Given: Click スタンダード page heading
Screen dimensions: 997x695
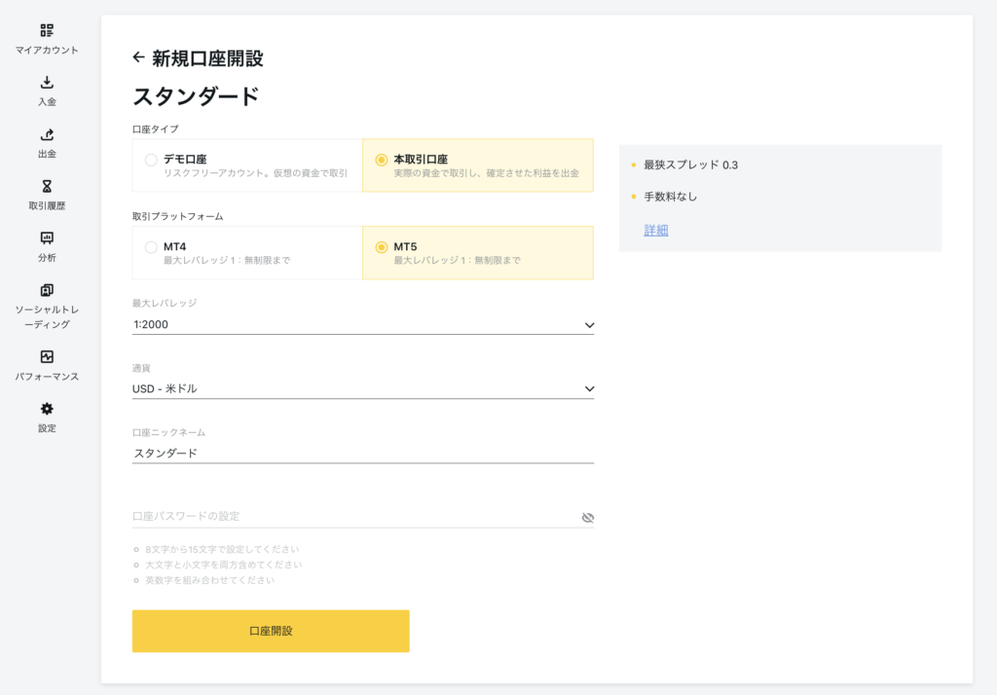Looking at the screenshot, I should click(196, 96).
